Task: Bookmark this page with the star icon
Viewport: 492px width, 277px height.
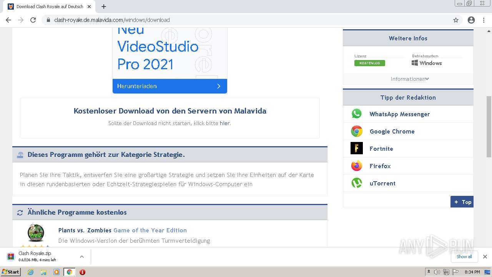Action: click(x=456, y=20)
